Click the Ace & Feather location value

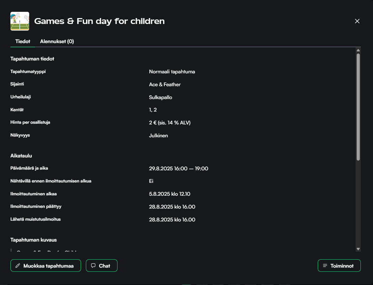(x=165, y=84)
